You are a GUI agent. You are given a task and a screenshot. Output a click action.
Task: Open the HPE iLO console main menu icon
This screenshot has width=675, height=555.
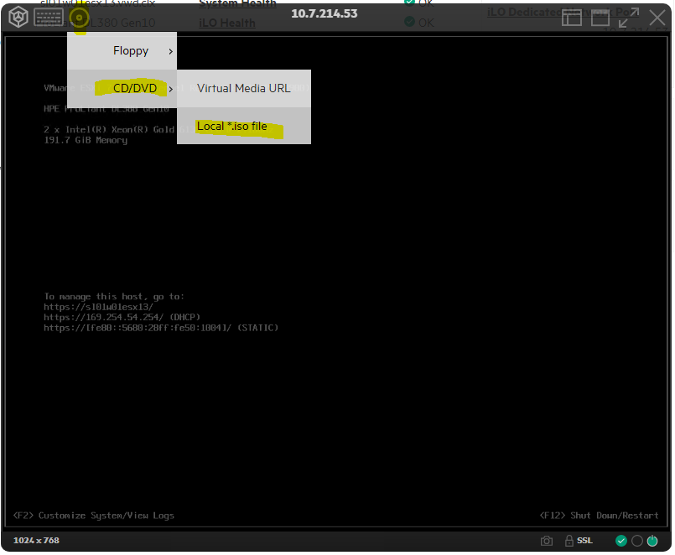[18, 18]
